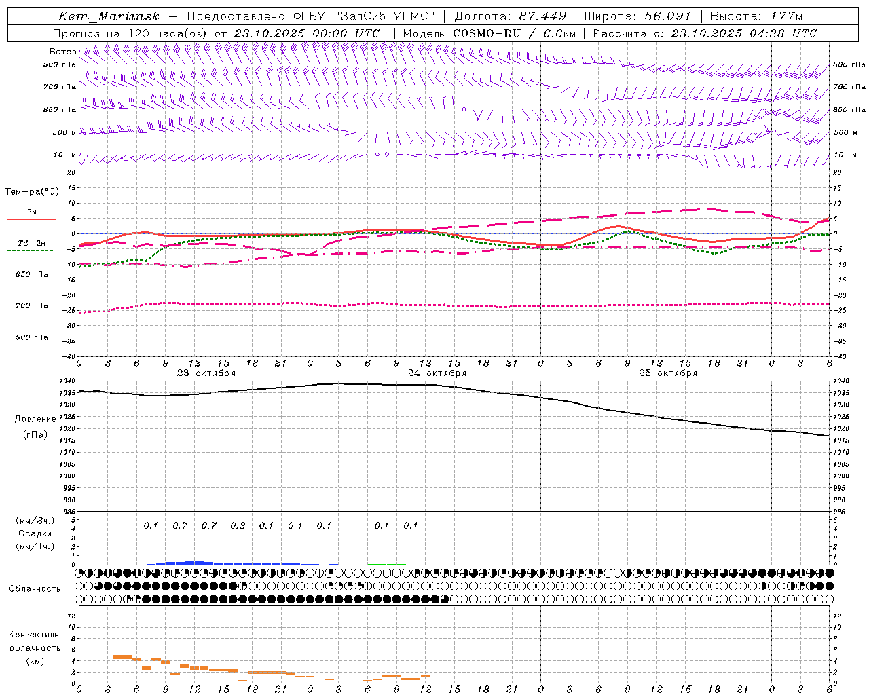Click the Осадки panel label

35,533
